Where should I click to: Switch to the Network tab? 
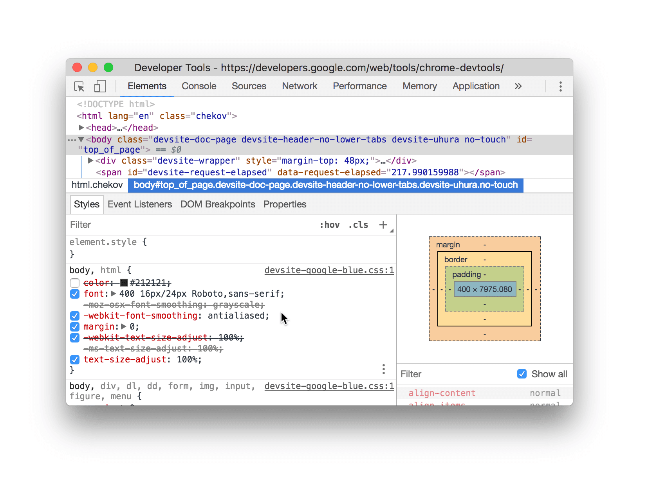click(x=300, y=87)
